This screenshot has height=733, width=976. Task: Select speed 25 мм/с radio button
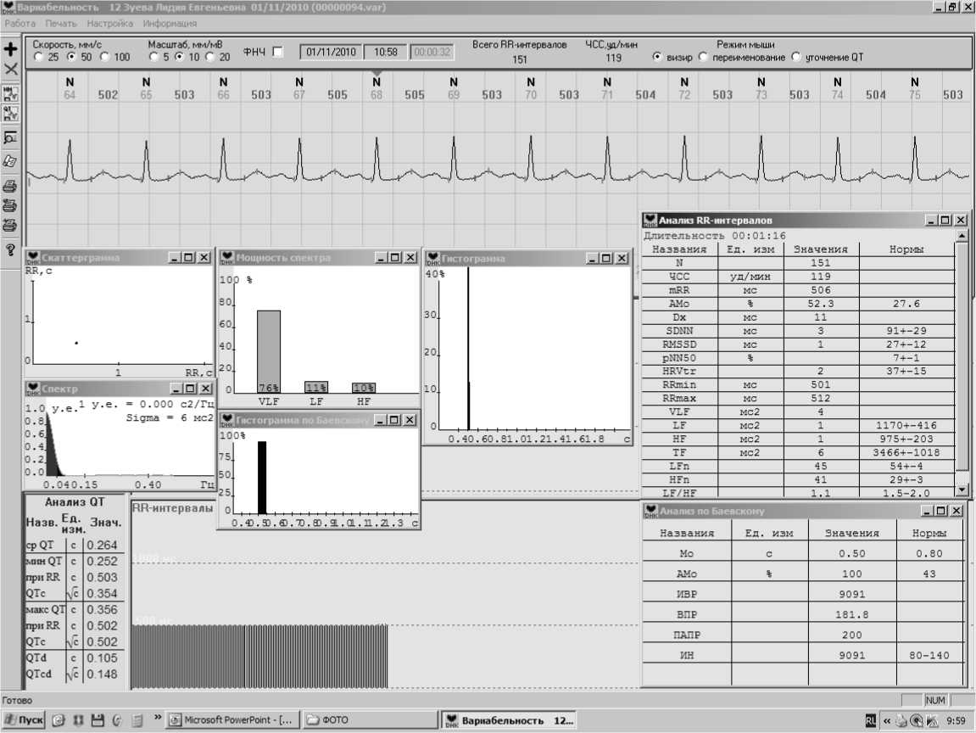[x=39, y=58]
